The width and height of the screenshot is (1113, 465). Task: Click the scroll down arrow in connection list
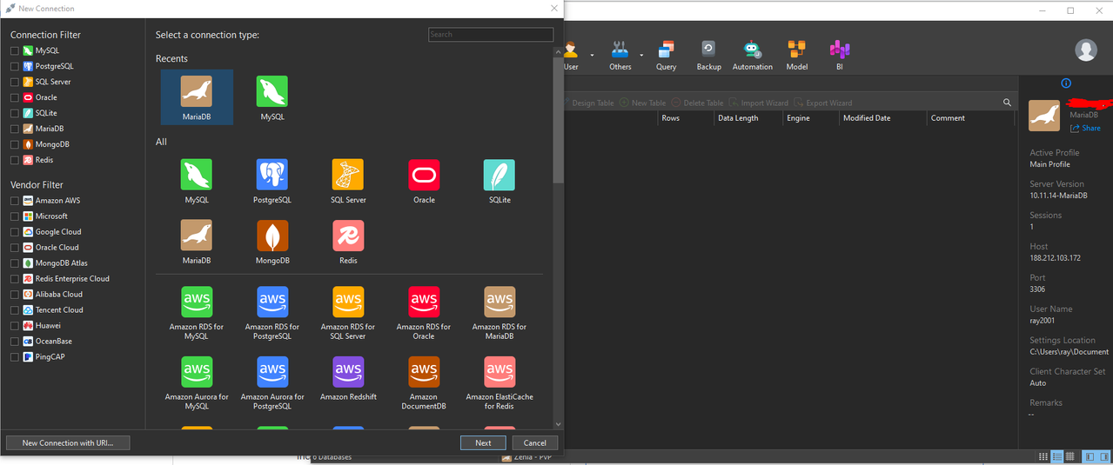[558, 425]
